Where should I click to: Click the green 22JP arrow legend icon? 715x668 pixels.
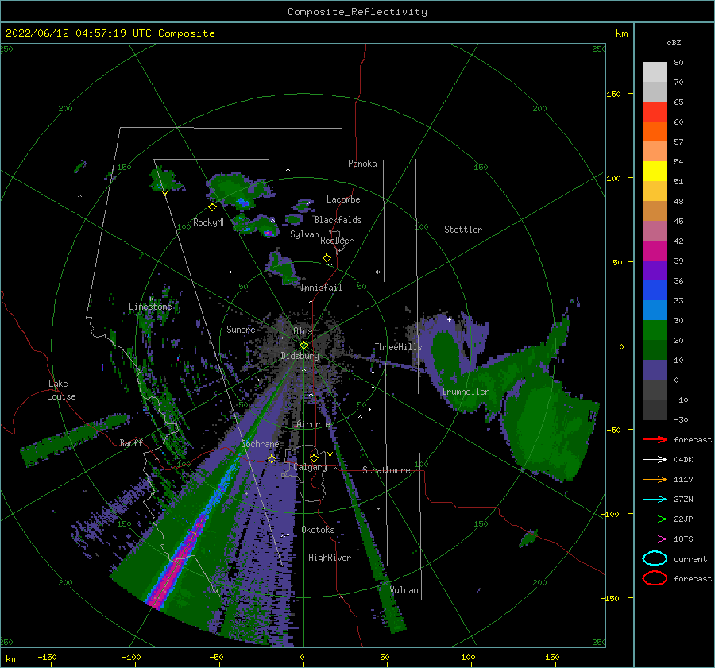click(x=655, y=519)
